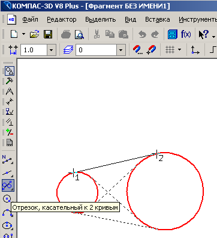
Task: Click the solid tangent segment between points 1 and 2
Action: click(115, 163)
